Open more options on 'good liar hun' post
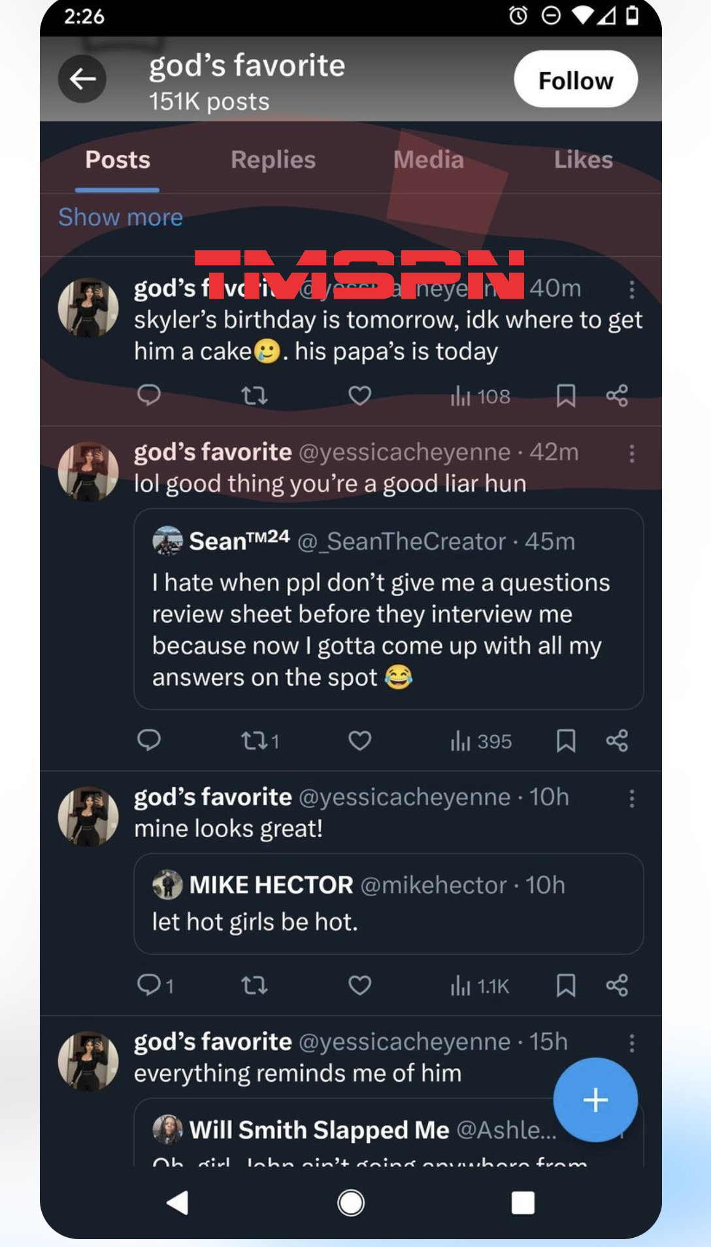This screenshot has width=711, height=1247. click(x=631, y=454)
